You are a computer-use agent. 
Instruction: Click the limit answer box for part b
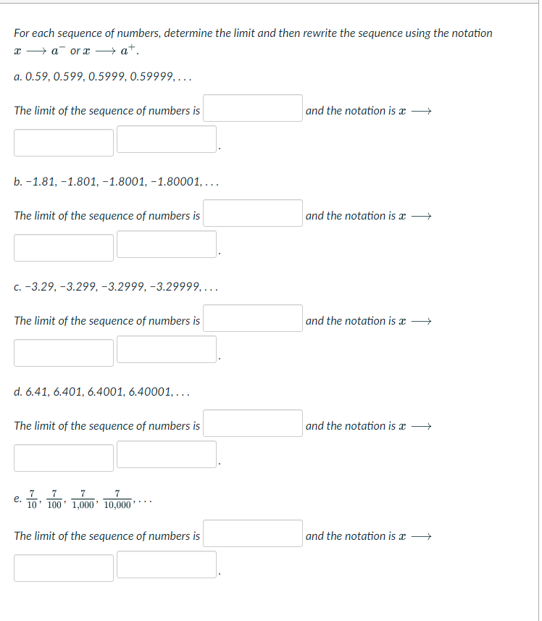coord(252,212)
